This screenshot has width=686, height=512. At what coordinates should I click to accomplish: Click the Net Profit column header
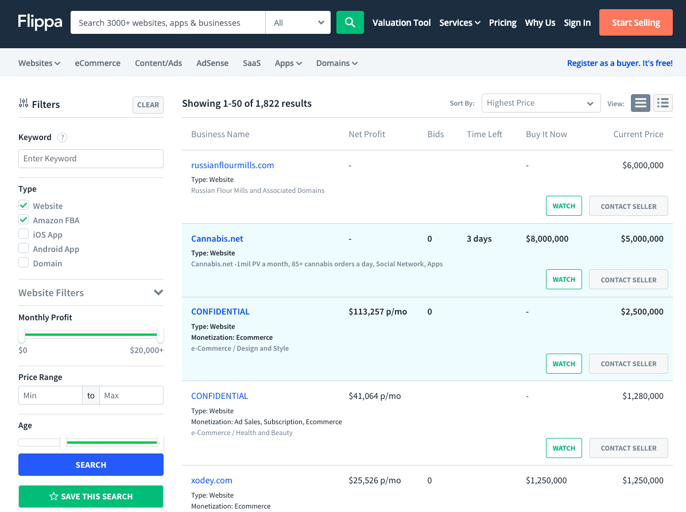tap(367, 134)
